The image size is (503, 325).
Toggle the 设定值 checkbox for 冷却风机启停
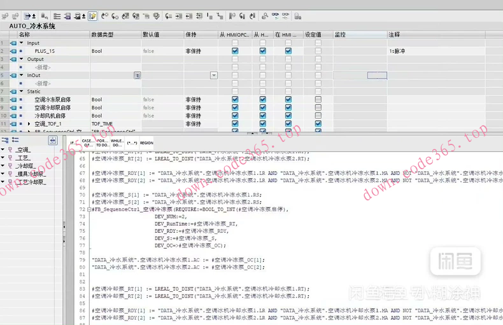pos(318,115)
